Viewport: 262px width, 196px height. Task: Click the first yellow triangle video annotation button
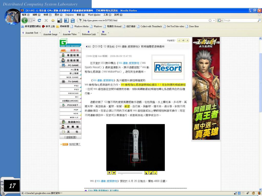[146, 173]
